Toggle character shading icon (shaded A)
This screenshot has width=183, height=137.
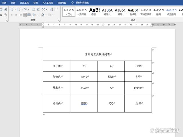click(1, 15)
